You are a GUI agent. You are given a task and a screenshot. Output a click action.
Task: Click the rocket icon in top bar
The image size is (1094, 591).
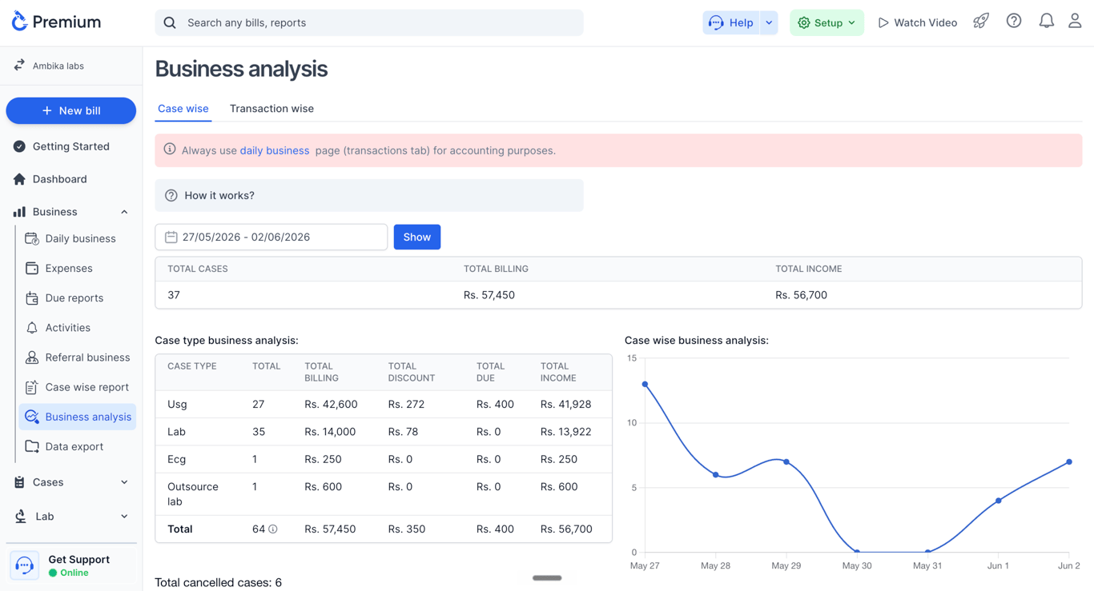[980, 22]
